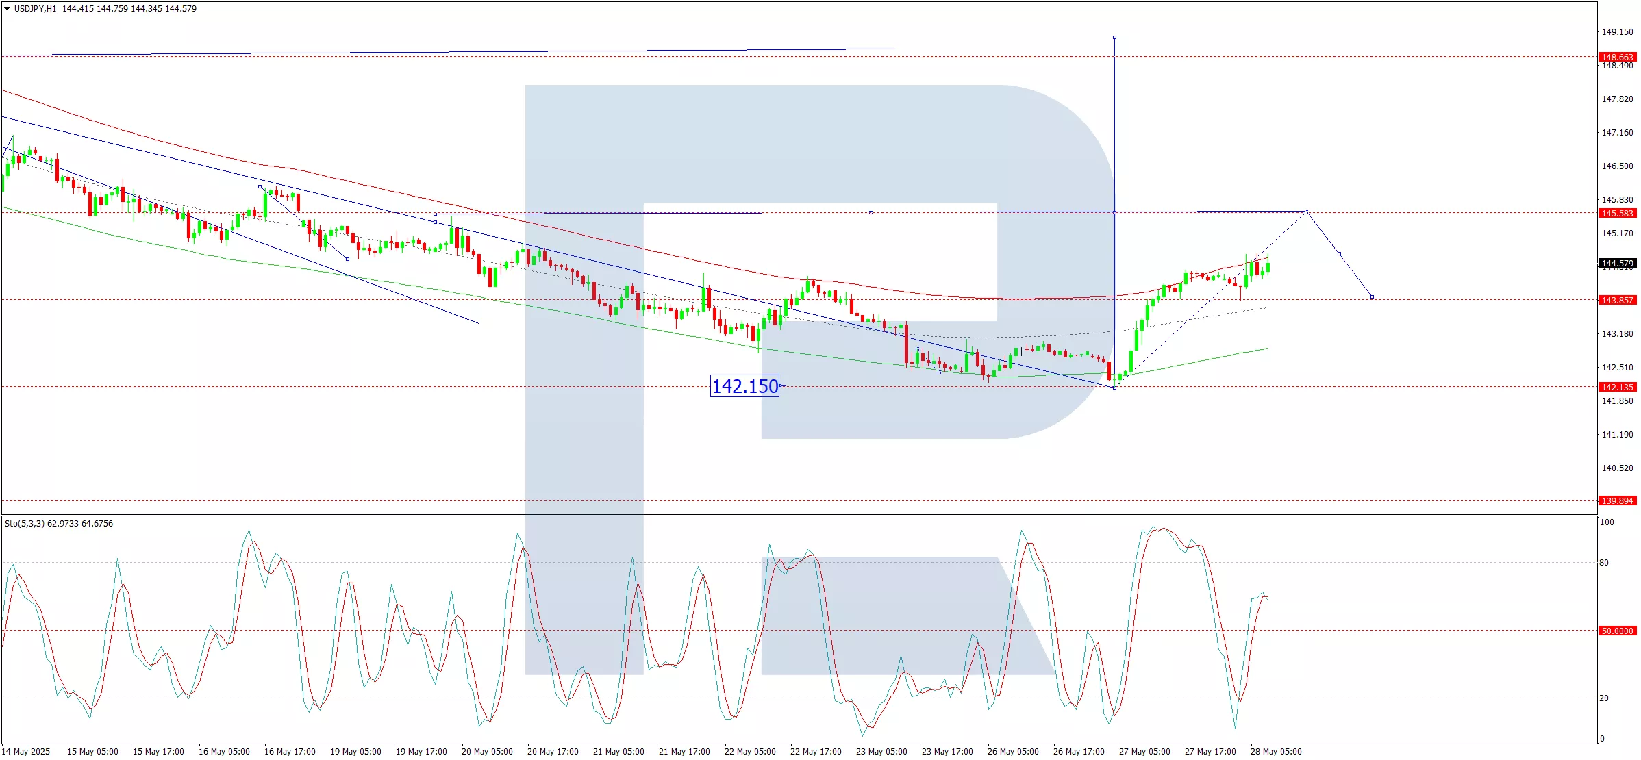
Task: Open the USDJPY,H1 chart dropdown triangle
Action: click(7, 9)
